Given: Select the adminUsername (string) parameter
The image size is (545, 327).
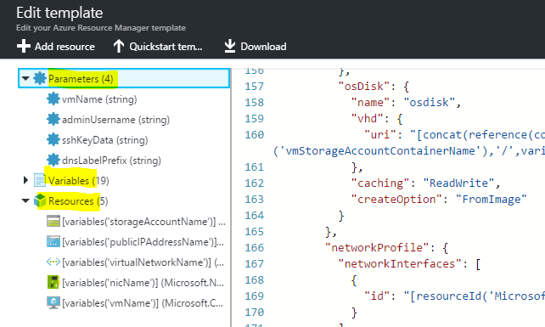Looking at the screenshot, I should 115,120.
